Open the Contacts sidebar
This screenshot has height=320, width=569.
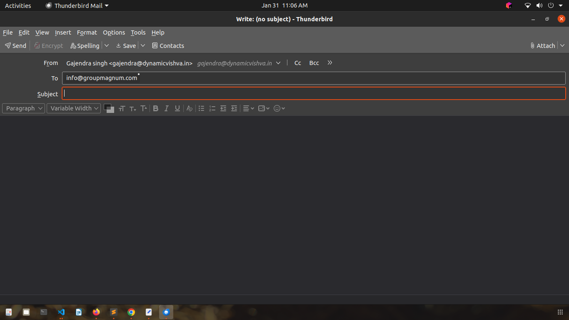pos(168,46)
